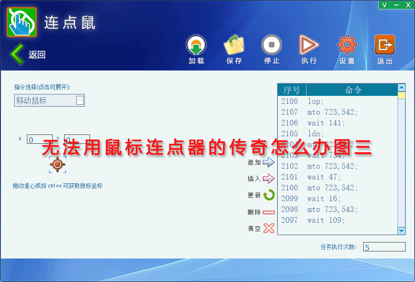415x282 pixels.
Task: Focus the Y coordinate input field
Action: [77, 139]
